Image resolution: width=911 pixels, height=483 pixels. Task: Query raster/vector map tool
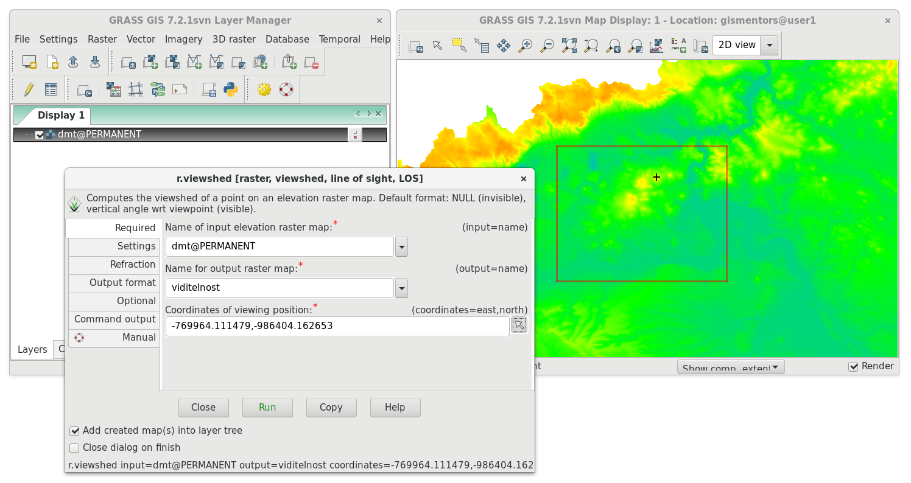click(482, 46)
